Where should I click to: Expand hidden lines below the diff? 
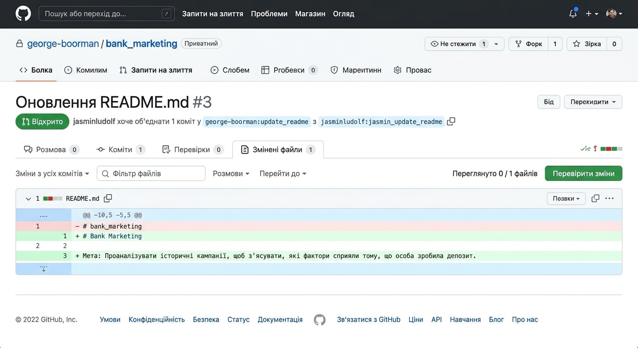(x=43, y=269)
